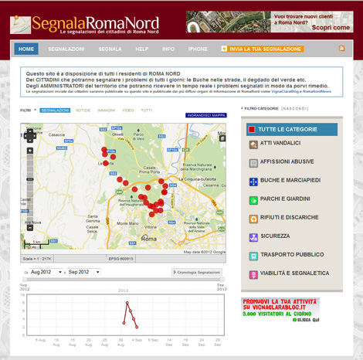Open the Aug 2012 start date dropdown
Viewport: 363px width, 360px height.
[x=46, y=272]
